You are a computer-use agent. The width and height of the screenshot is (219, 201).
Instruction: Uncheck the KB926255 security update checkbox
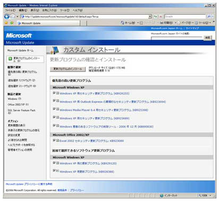pyautogui.click(x=54, y=93)
